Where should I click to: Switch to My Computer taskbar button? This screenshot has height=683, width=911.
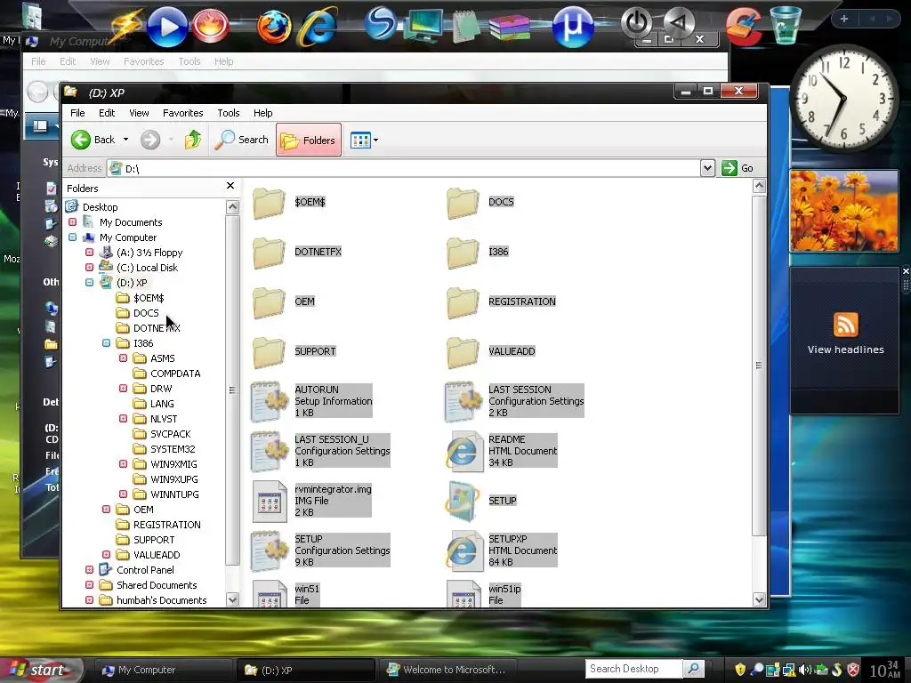163,670
